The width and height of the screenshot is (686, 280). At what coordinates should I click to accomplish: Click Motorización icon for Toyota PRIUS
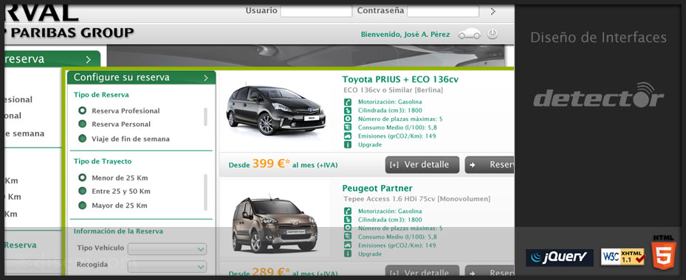pos(348,102)
